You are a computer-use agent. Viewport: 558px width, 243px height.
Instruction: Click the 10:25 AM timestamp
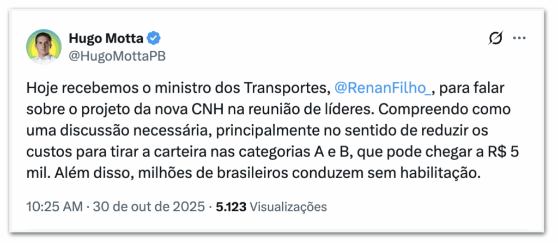(54, 207)
